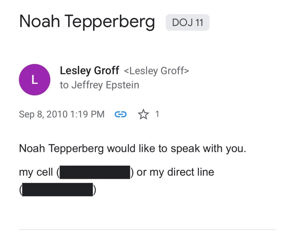This screenshot has width=295, height=232.
Task: Click the "or my direct line" text
Action: [175, 172]
